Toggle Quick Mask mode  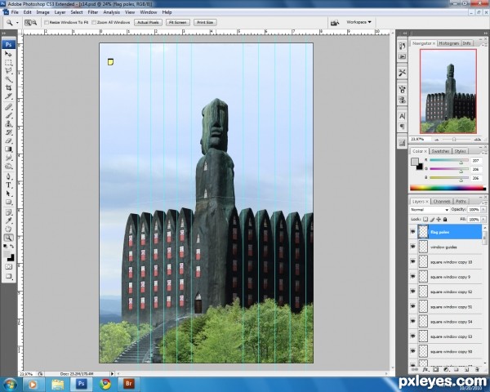(x=8, y=267)
